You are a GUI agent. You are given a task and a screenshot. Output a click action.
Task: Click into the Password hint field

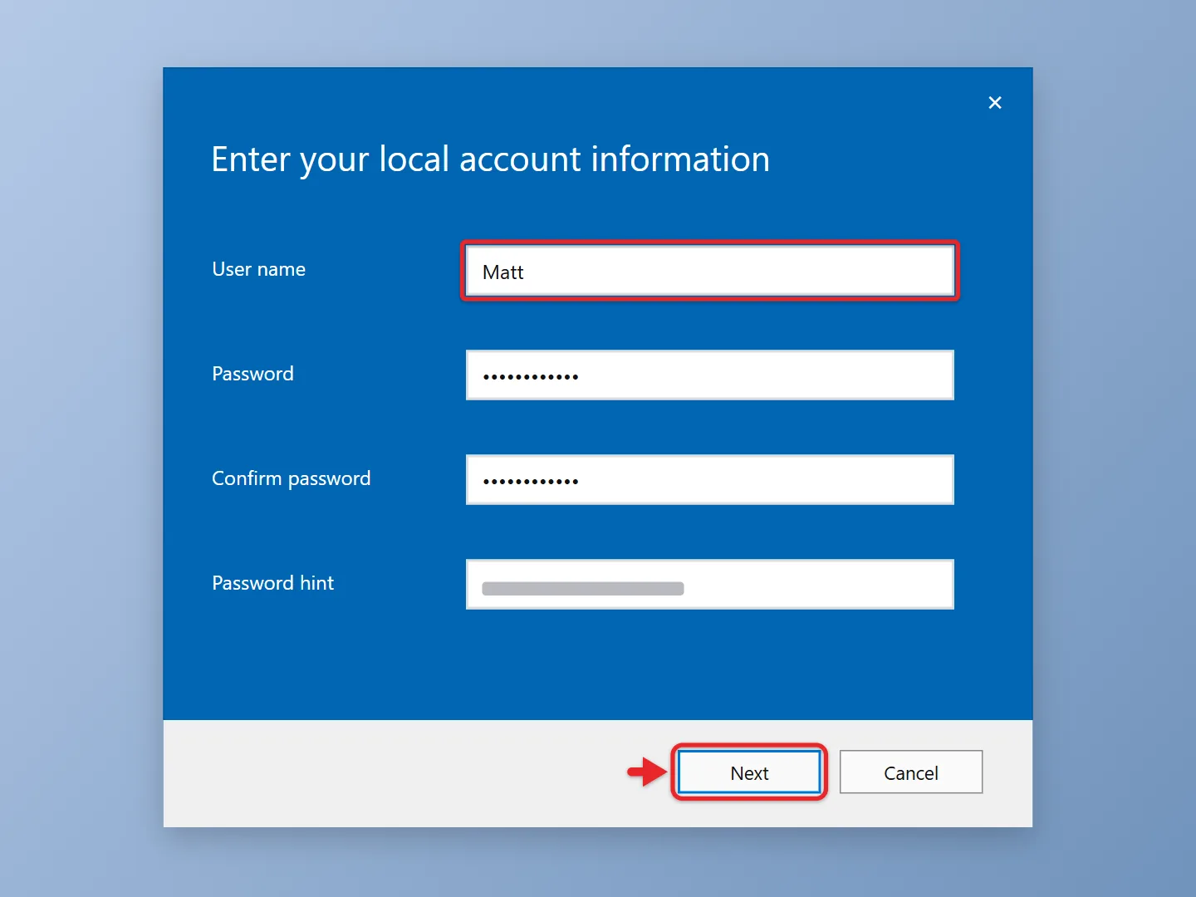710,585
